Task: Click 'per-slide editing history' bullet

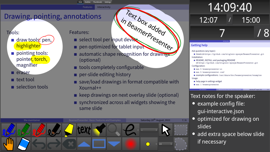Action: (x=105, y=75)
